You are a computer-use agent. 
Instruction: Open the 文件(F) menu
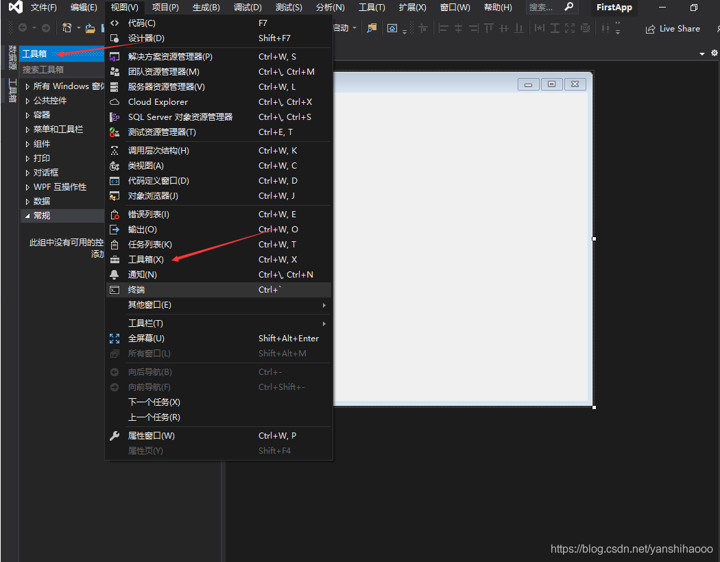tap(44, 8)
